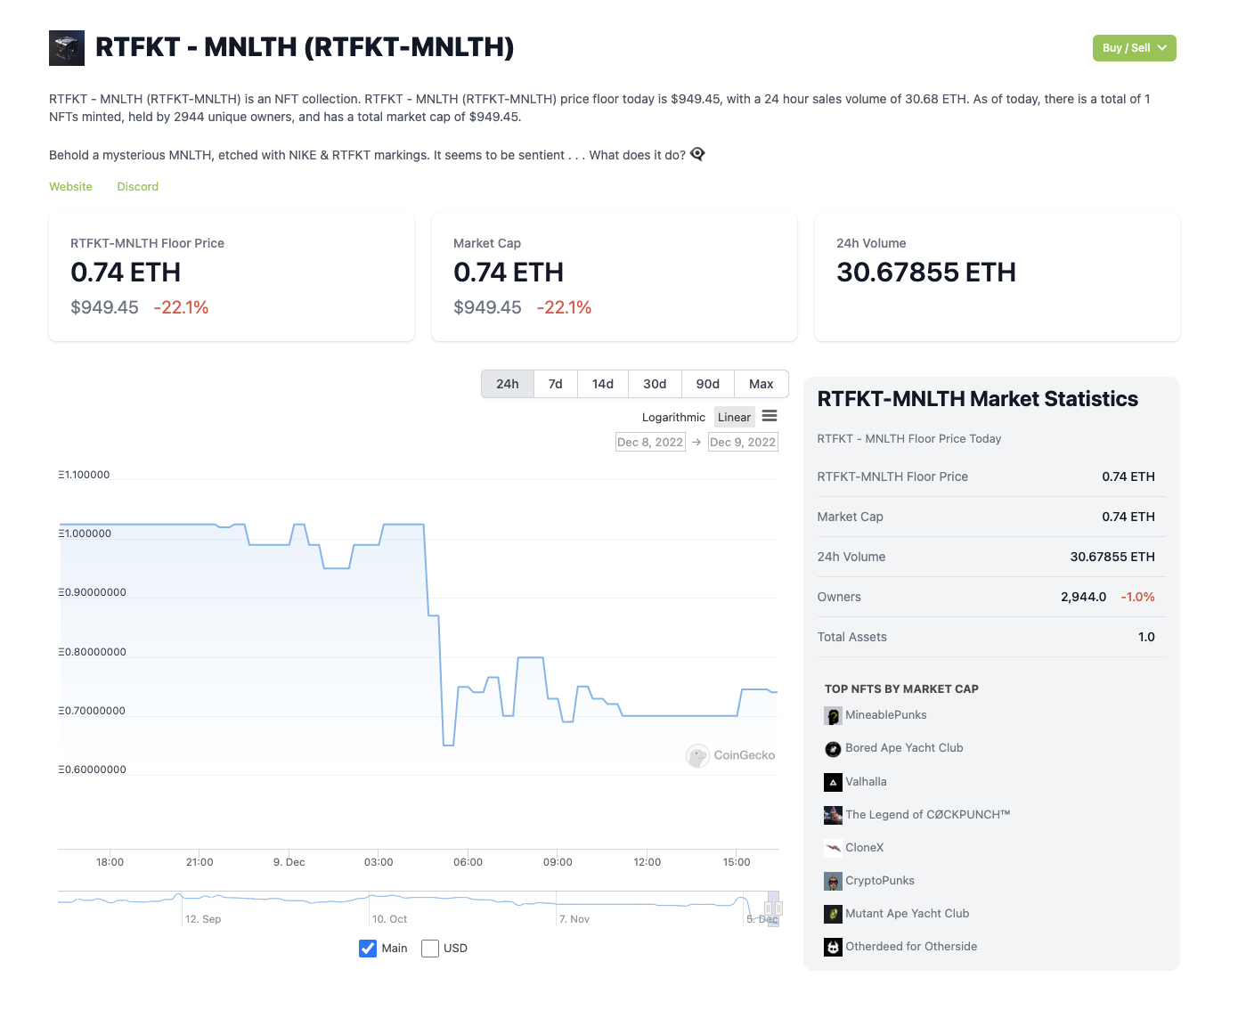This screenshot has height=1010, width=1238.
Task: Click the CloneX icon
Action: click(833, 848)
